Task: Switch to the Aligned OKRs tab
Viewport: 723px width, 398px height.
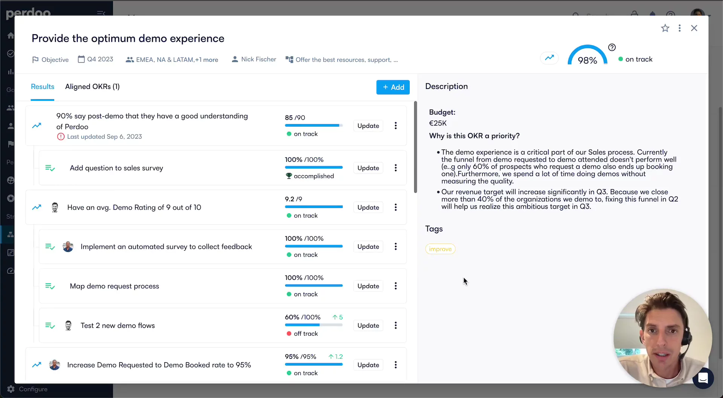Action: (92, 87)
